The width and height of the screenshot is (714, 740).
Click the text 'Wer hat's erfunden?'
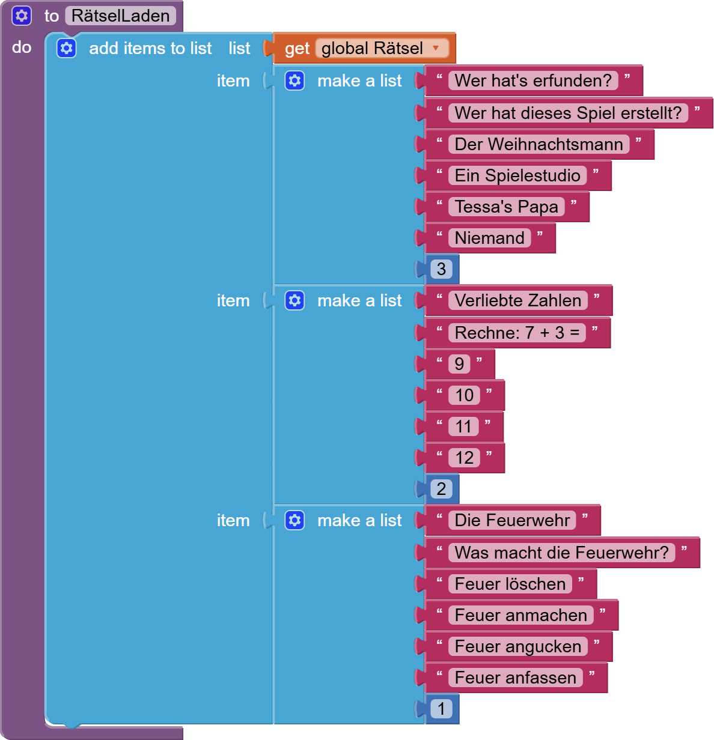534,80
